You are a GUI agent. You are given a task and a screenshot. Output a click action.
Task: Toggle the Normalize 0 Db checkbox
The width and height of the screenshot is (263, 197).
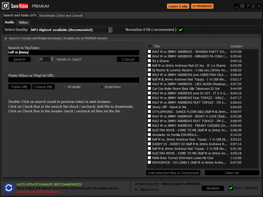(x=181, y=30)
